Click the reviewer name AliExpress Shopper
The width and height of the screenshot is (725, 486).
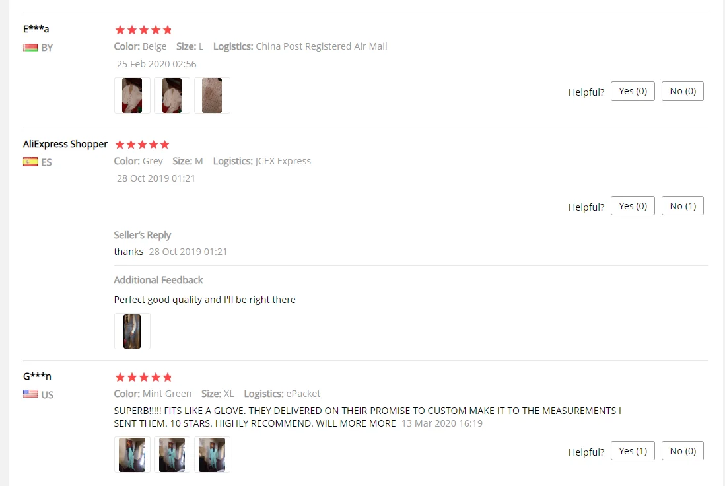[x=65, y=144]
